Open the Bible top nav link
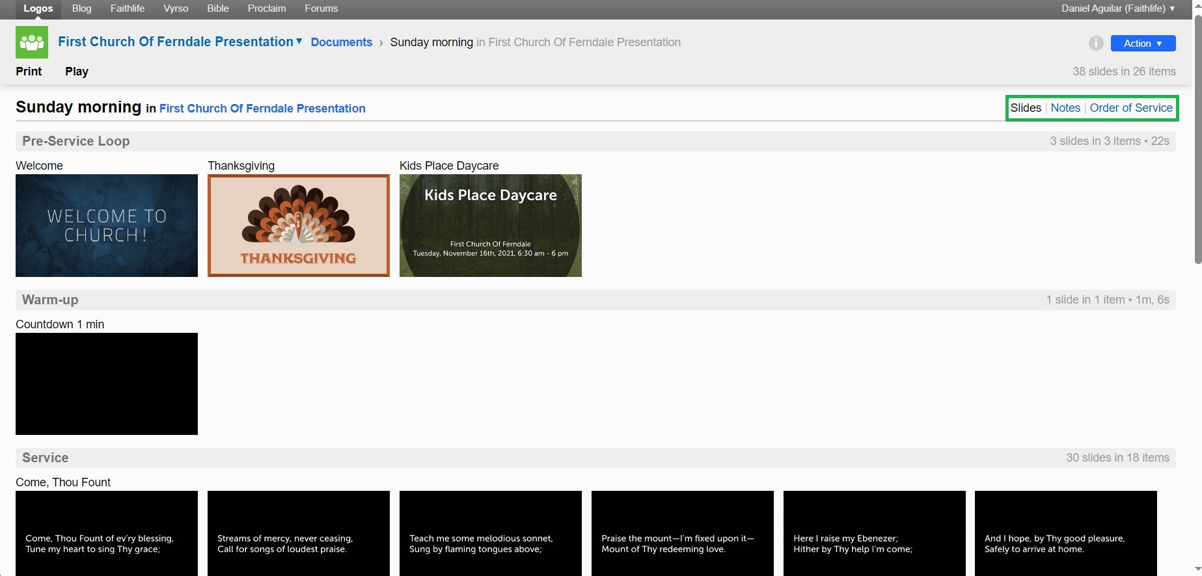 point(218,8)
